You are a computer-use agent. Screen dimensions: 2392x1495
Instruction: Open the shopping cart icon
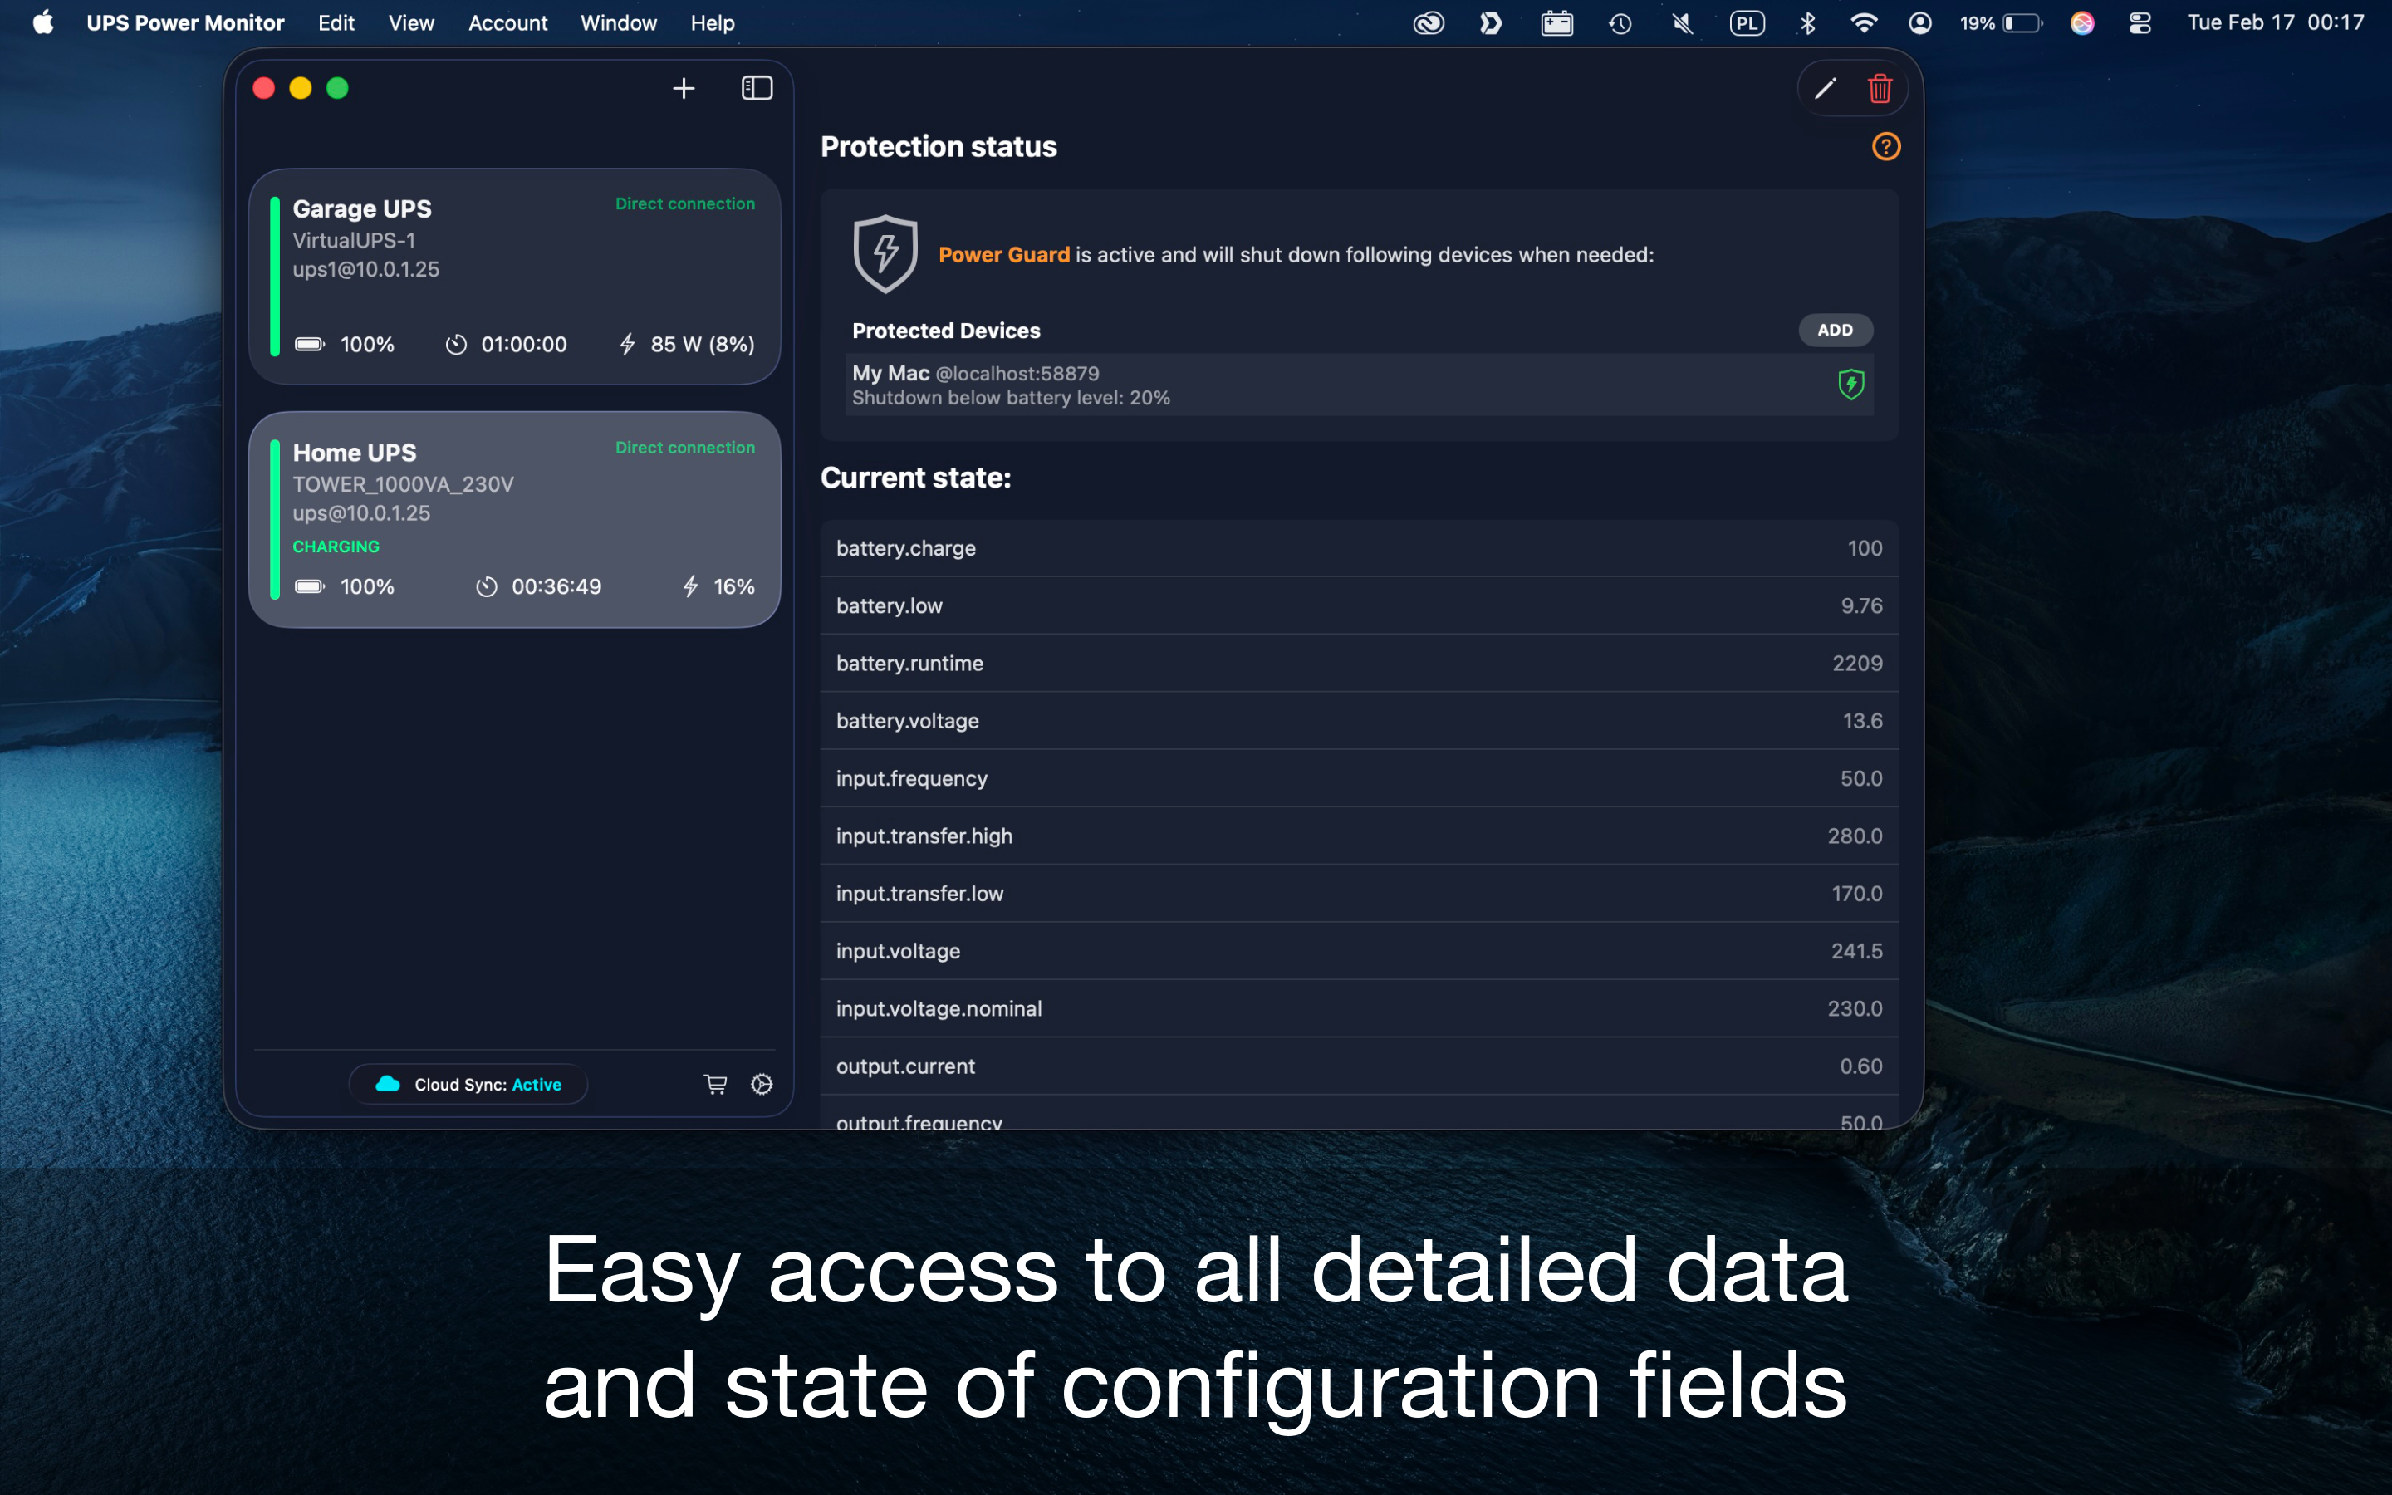[x=716, y=1085]
